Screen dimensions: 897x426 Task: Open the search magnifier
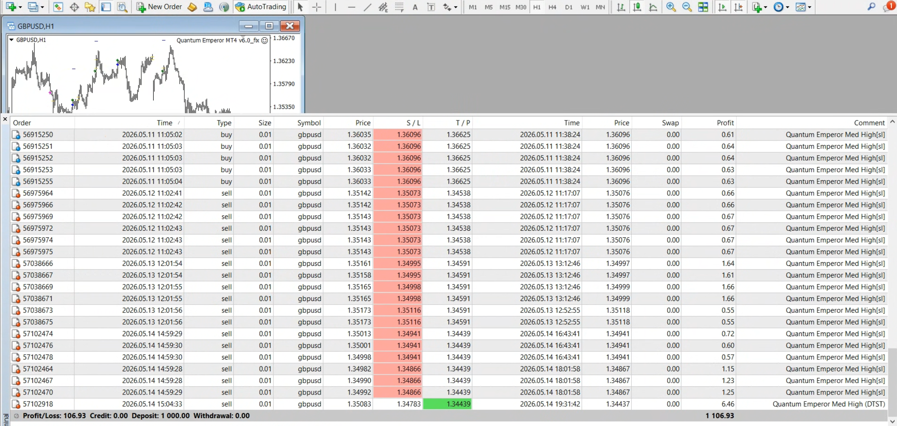coord(871,7)
